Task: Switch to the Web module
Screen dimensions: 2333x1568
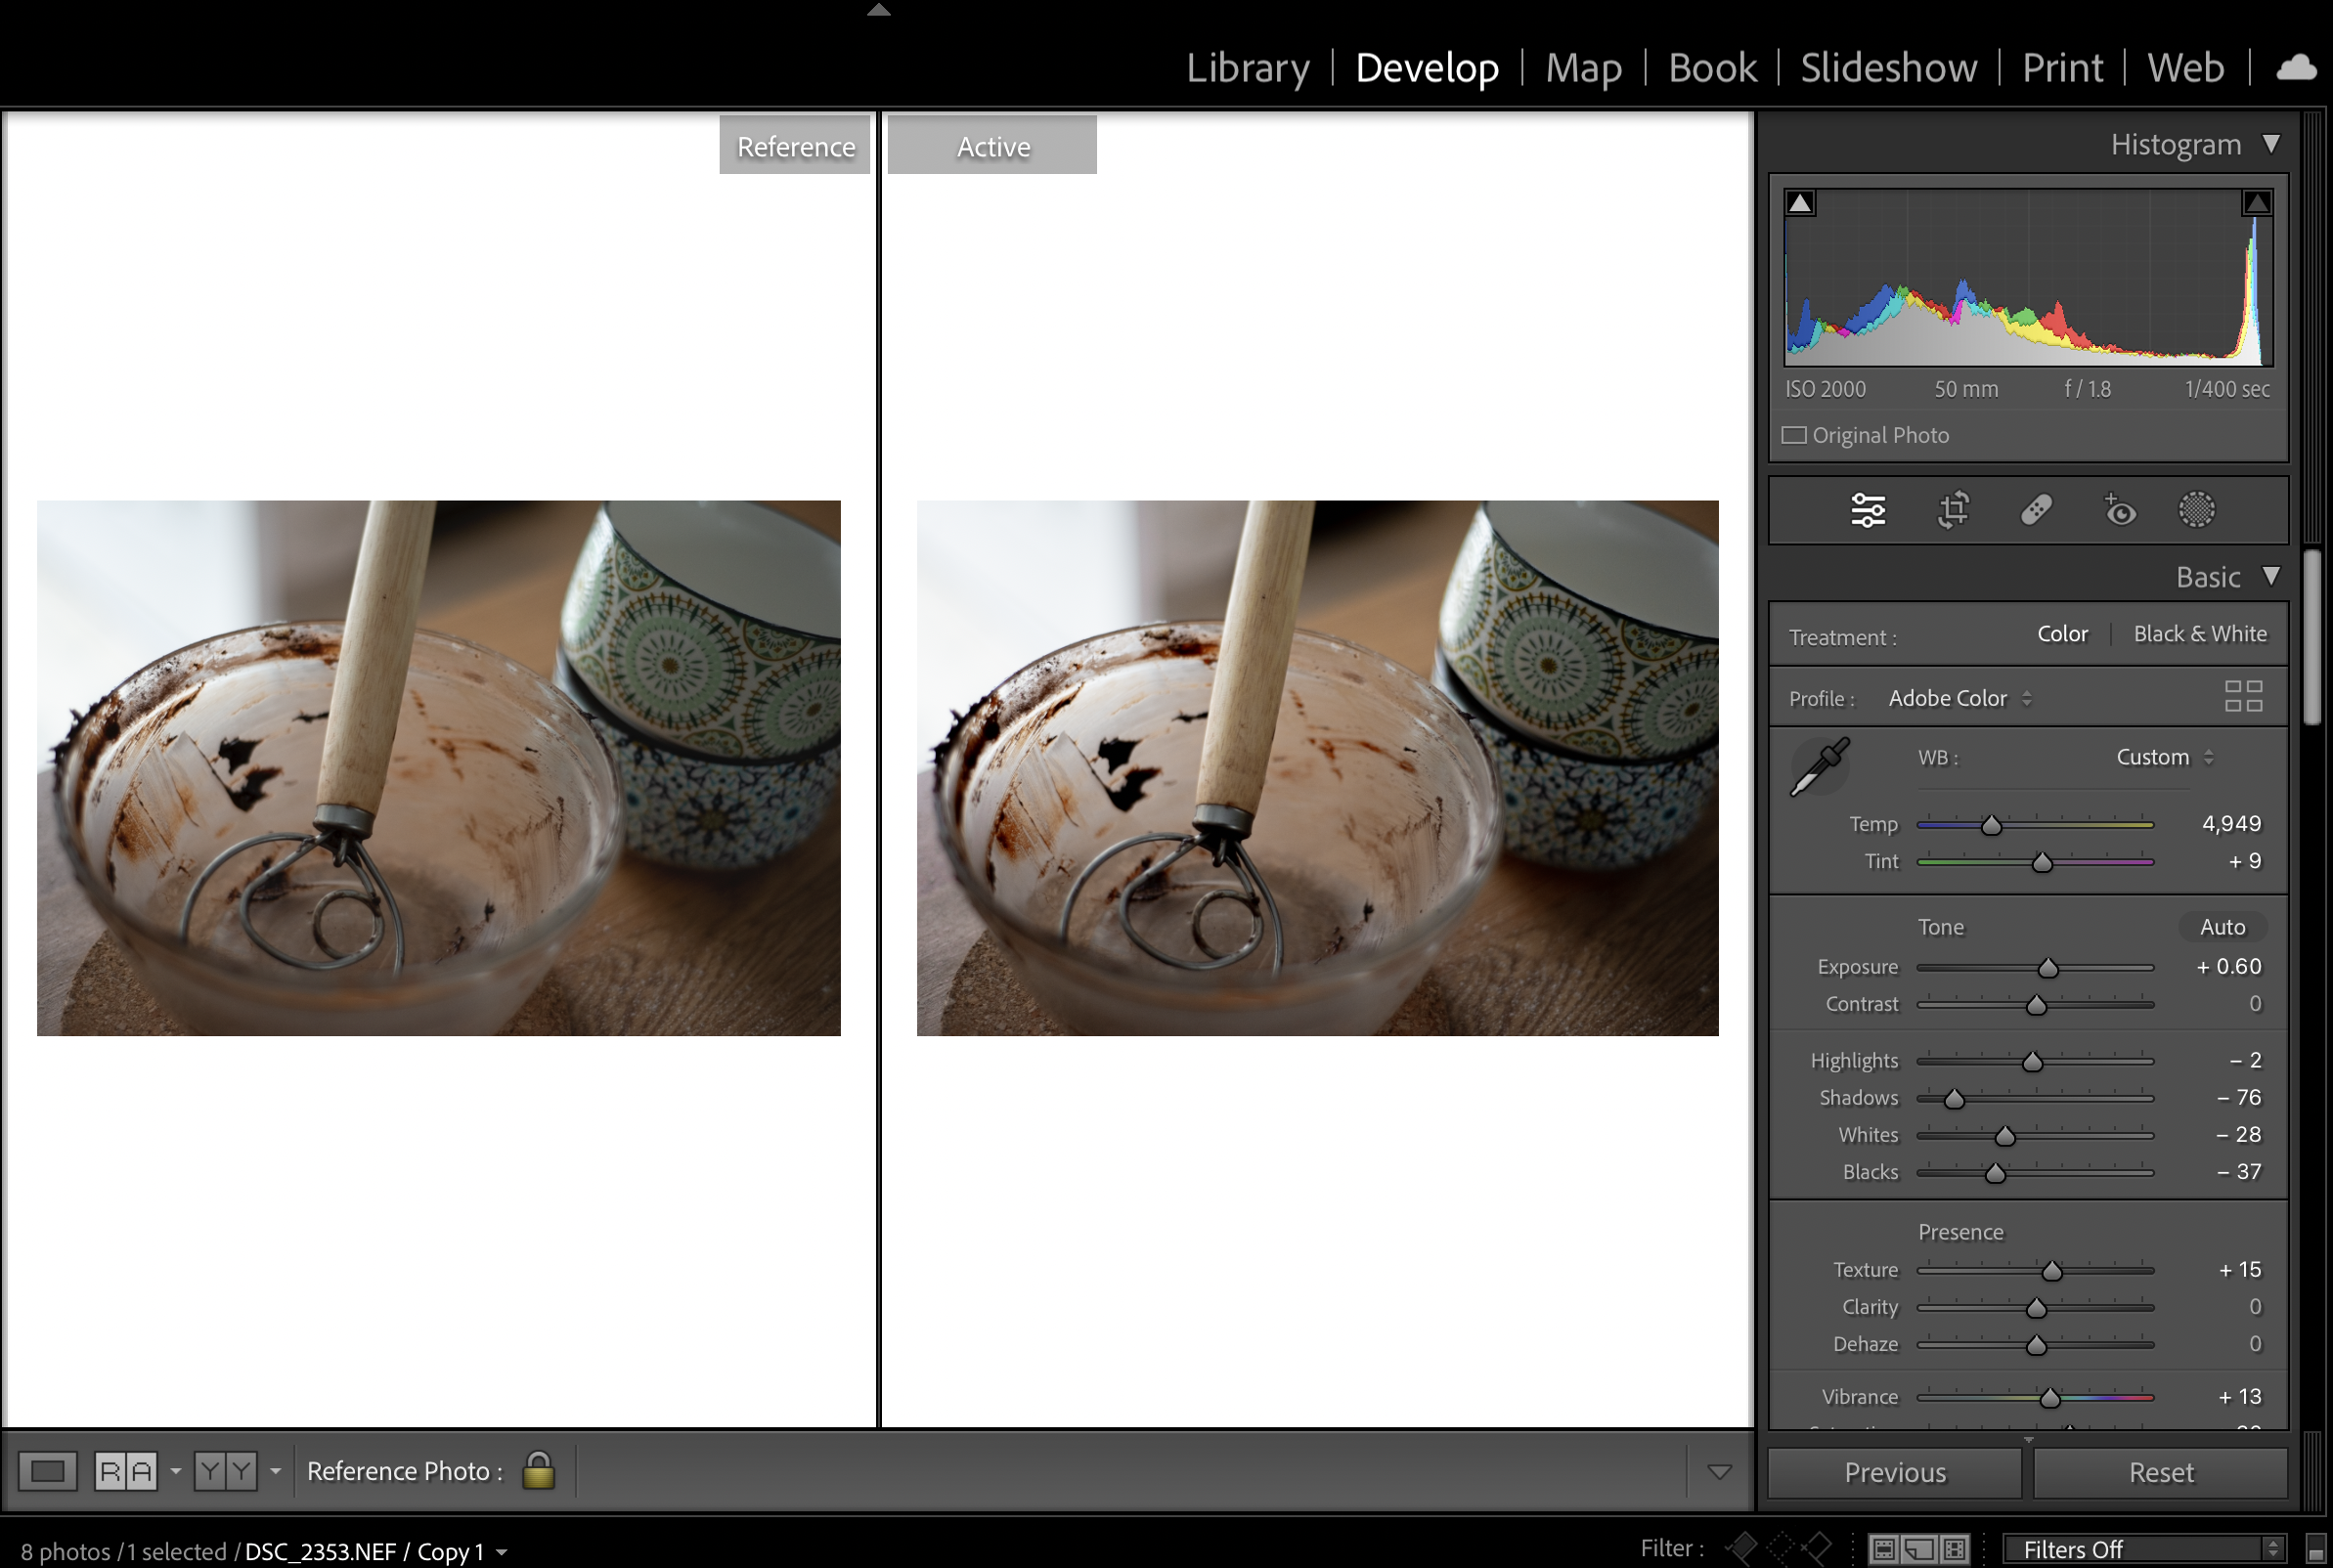Action: pyautogui.click(x=2185, y=67)
